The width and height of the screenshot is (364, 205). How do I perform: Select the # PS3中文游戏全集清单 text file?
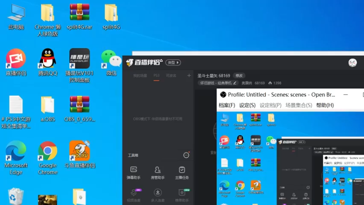pyautogui.click(x=16, y=112)
